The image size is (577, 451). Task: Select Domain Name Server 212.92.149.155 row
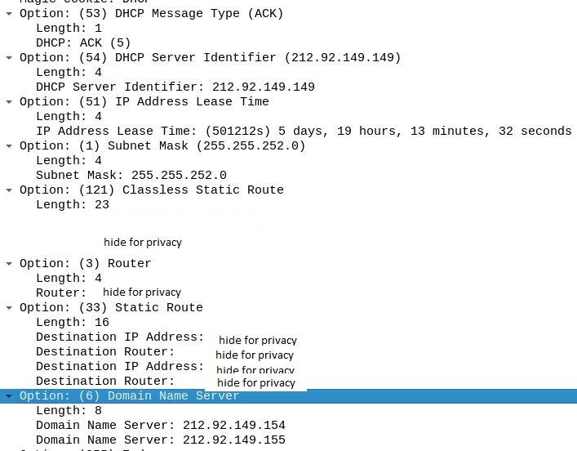point(160,440)
